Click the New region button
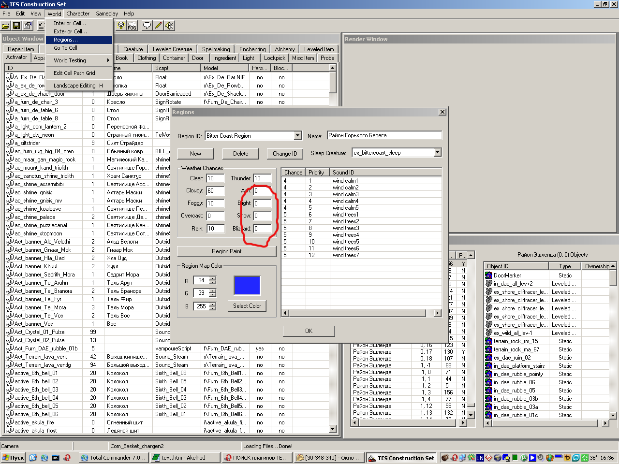Image resolution: width=619 pixels, height=464 pixels. 195,154
